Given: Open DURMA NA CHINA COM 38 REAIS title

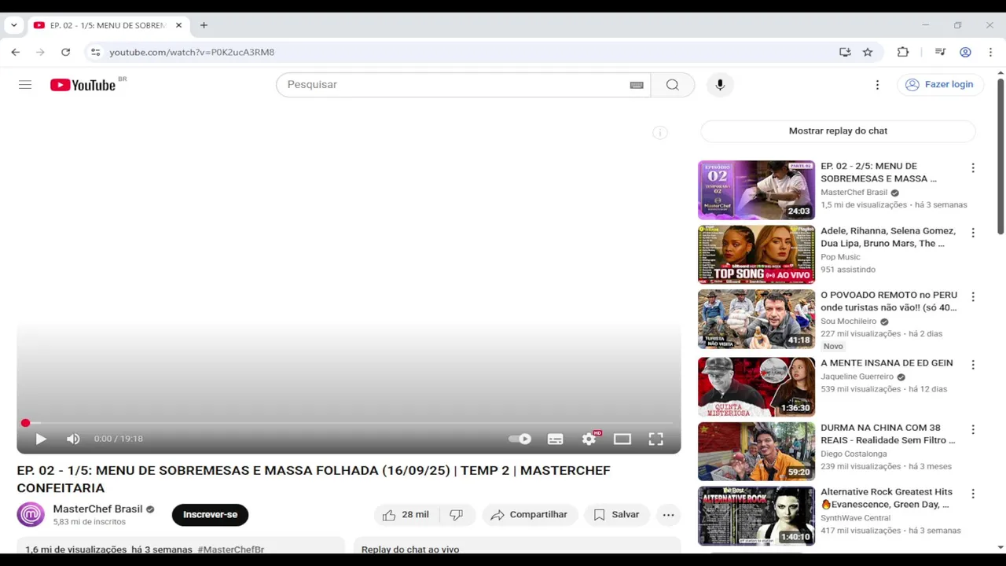Looking at the screenshot, I should pyautogui.click(x=888, y=434).
